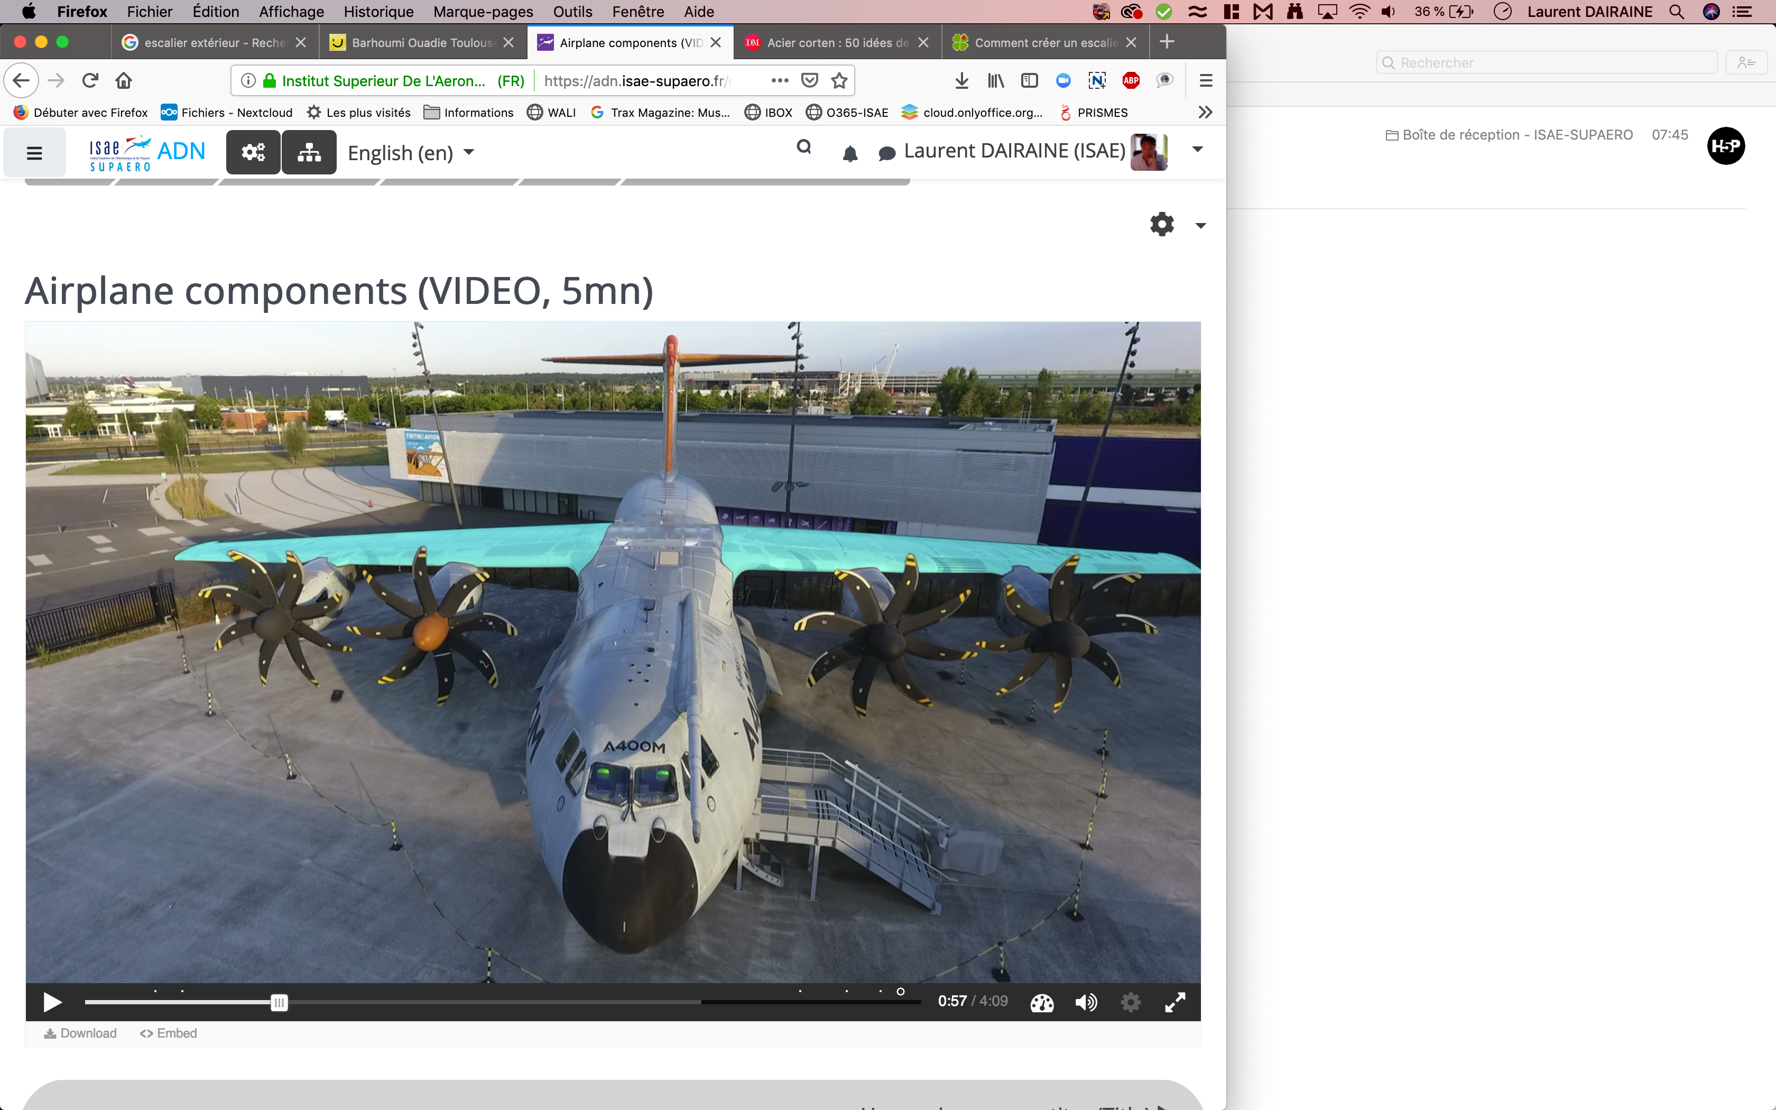
Task: Click the video progress bar track
Action: click(503, 1002)
